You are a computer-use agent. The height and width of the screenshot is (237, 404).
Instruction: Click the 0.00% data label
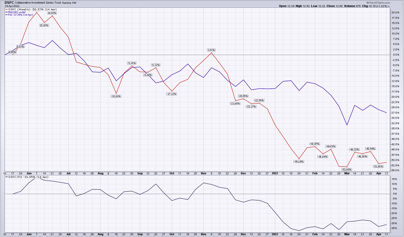pos(12,52)
